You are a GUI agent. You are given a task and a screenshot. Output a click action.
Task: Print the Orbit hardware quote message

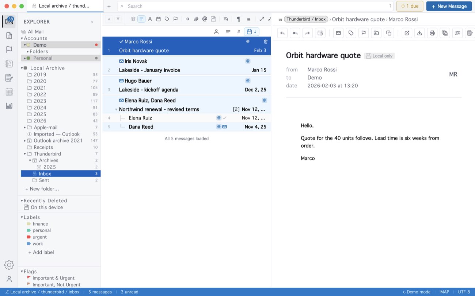[x=432, y=33]
